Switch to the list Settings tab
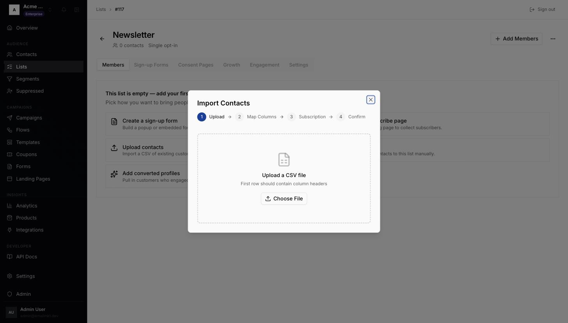The image size is (568, 323). click(x=298, y=65)
